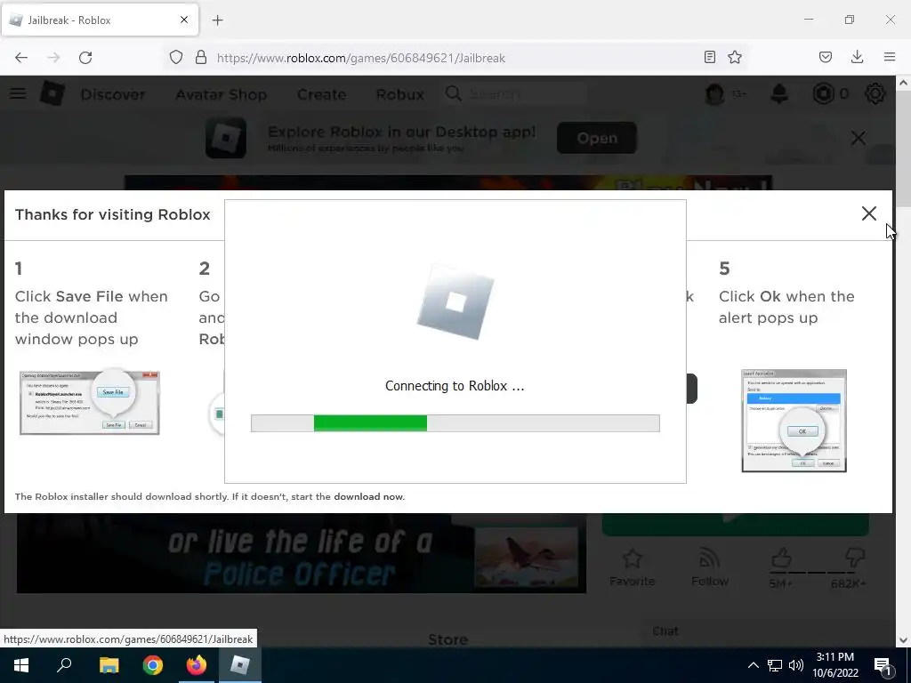Bookmark this page with the star icon
The width and height of the screenshot is (911, 683).
click(x=735, y=57)
